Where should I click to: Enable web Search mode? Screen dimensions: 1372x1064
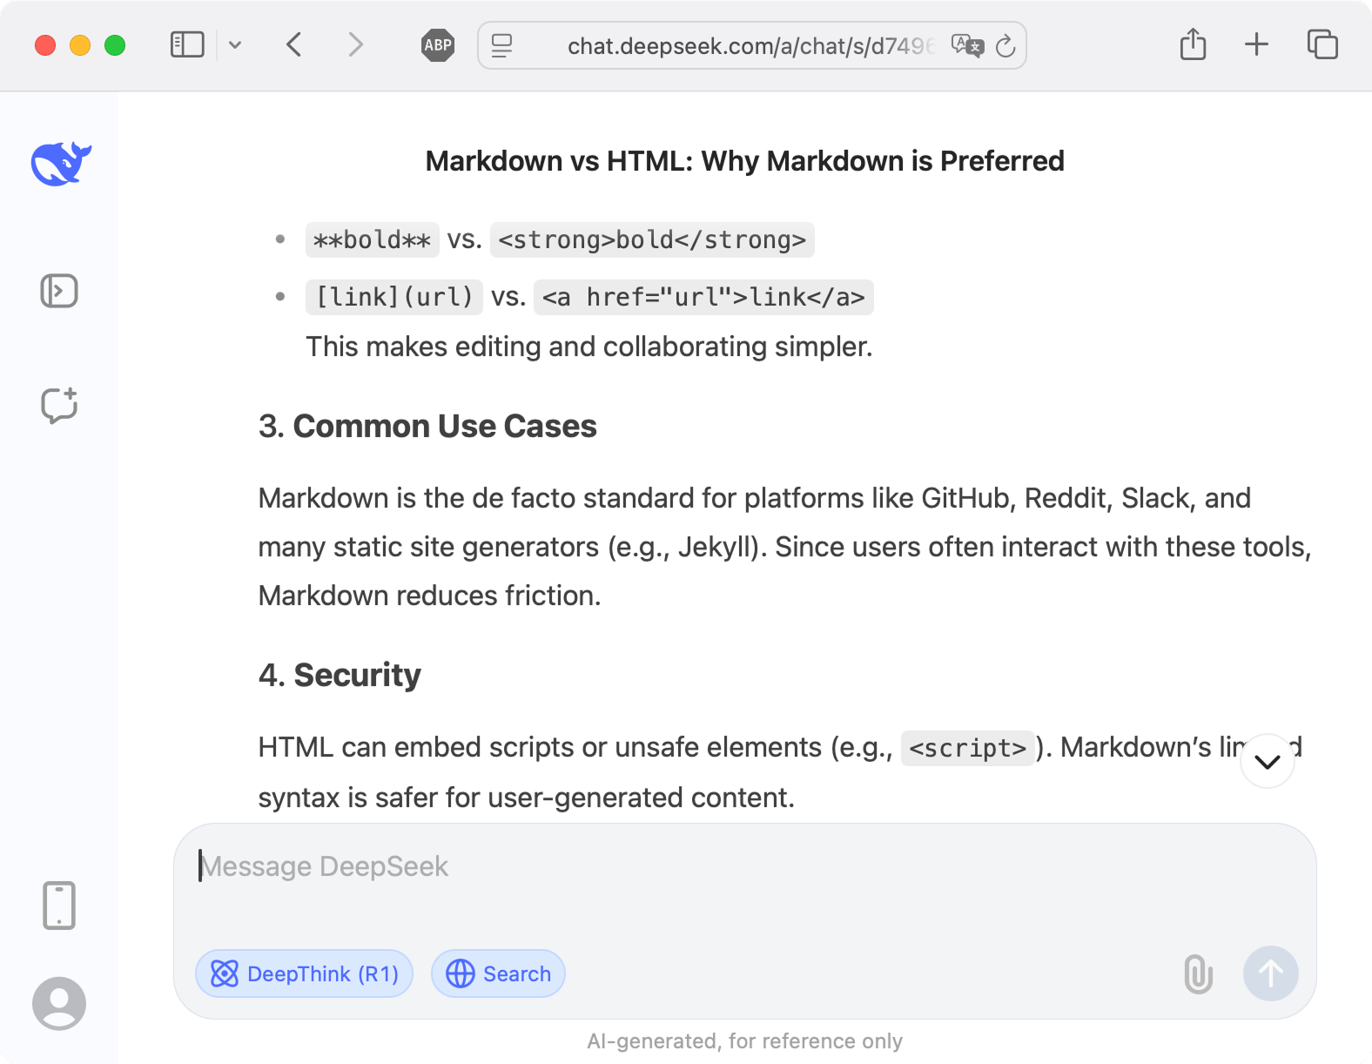[x=498, y=973]
